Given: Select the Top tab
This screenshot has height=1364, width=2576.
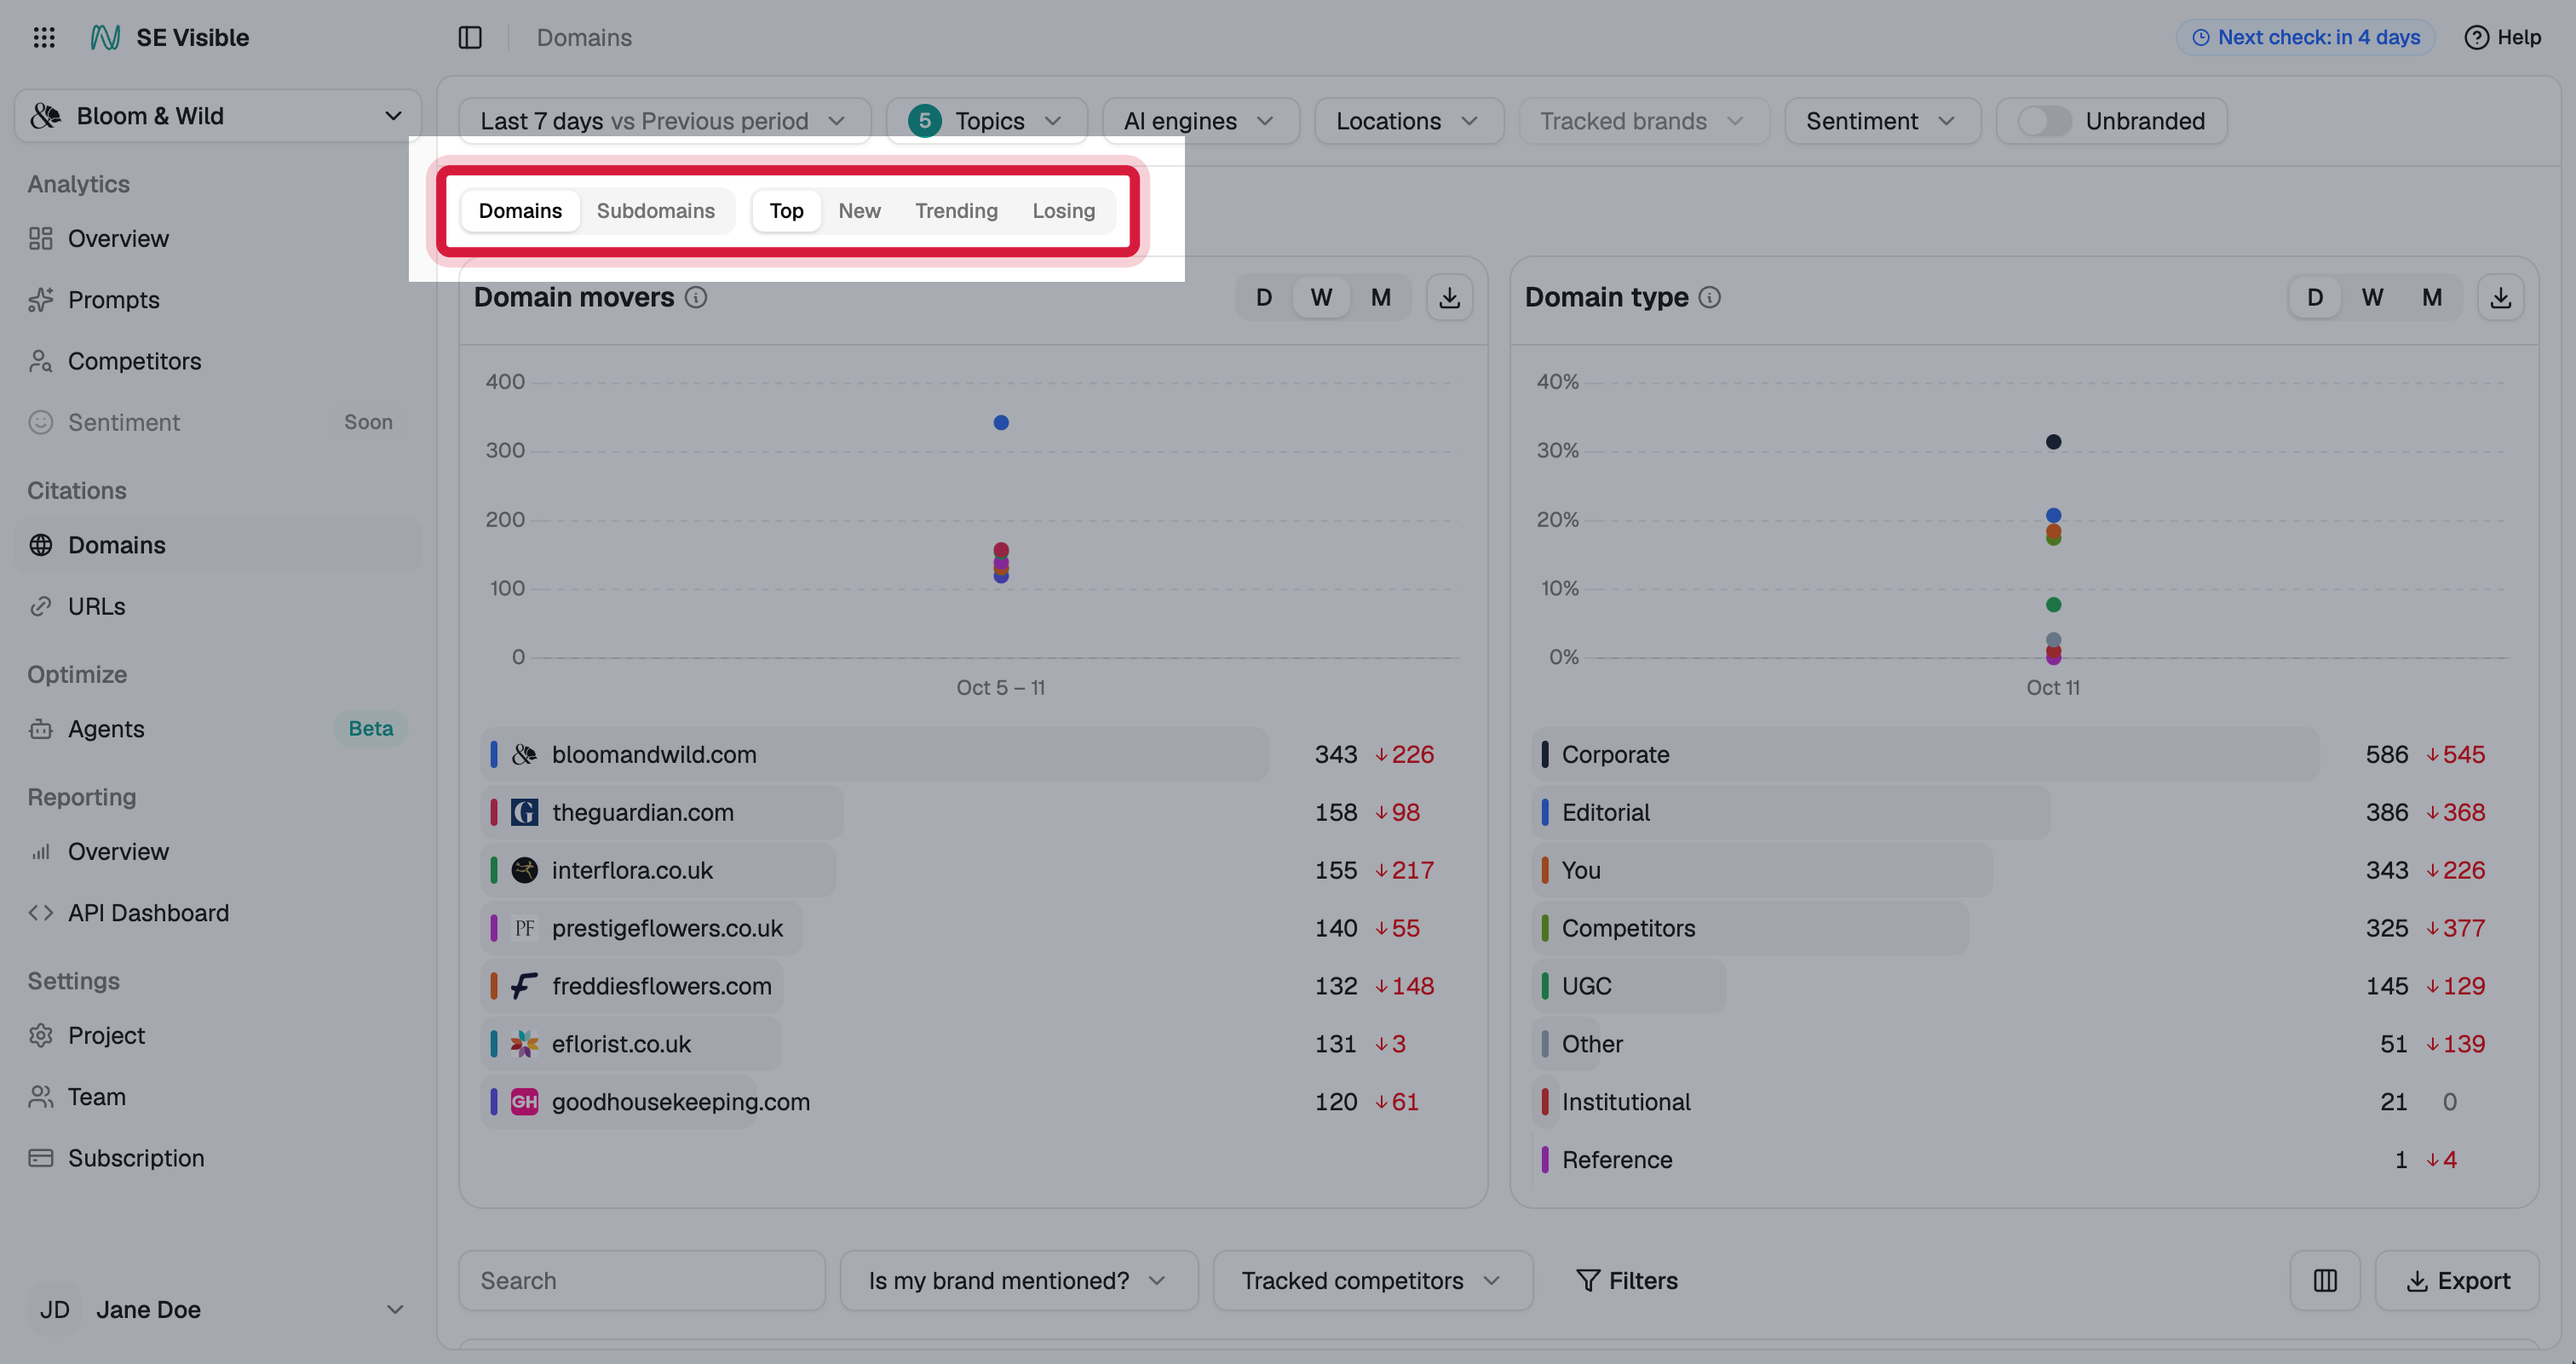Looking at the screenshot, I should (x=786, y=211).
